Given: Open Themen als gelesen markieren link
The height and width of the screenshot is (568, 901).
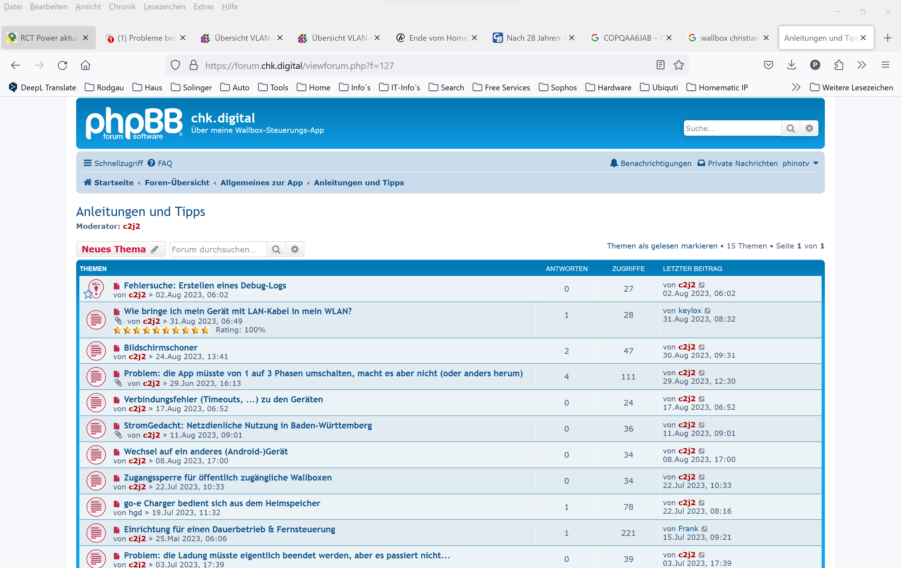Looking at the screenshot, I should (x=662, y=246).
